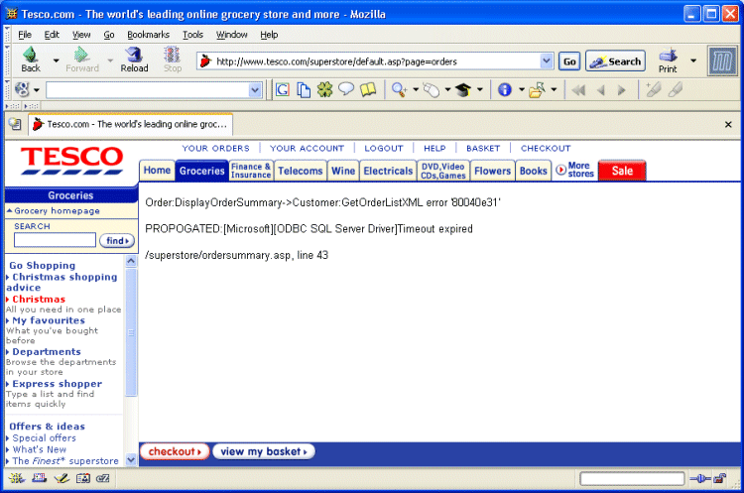Screen dimensions: 744x493
Task: Open Composer from the status bar pen icon
Action: coord(62,478)
